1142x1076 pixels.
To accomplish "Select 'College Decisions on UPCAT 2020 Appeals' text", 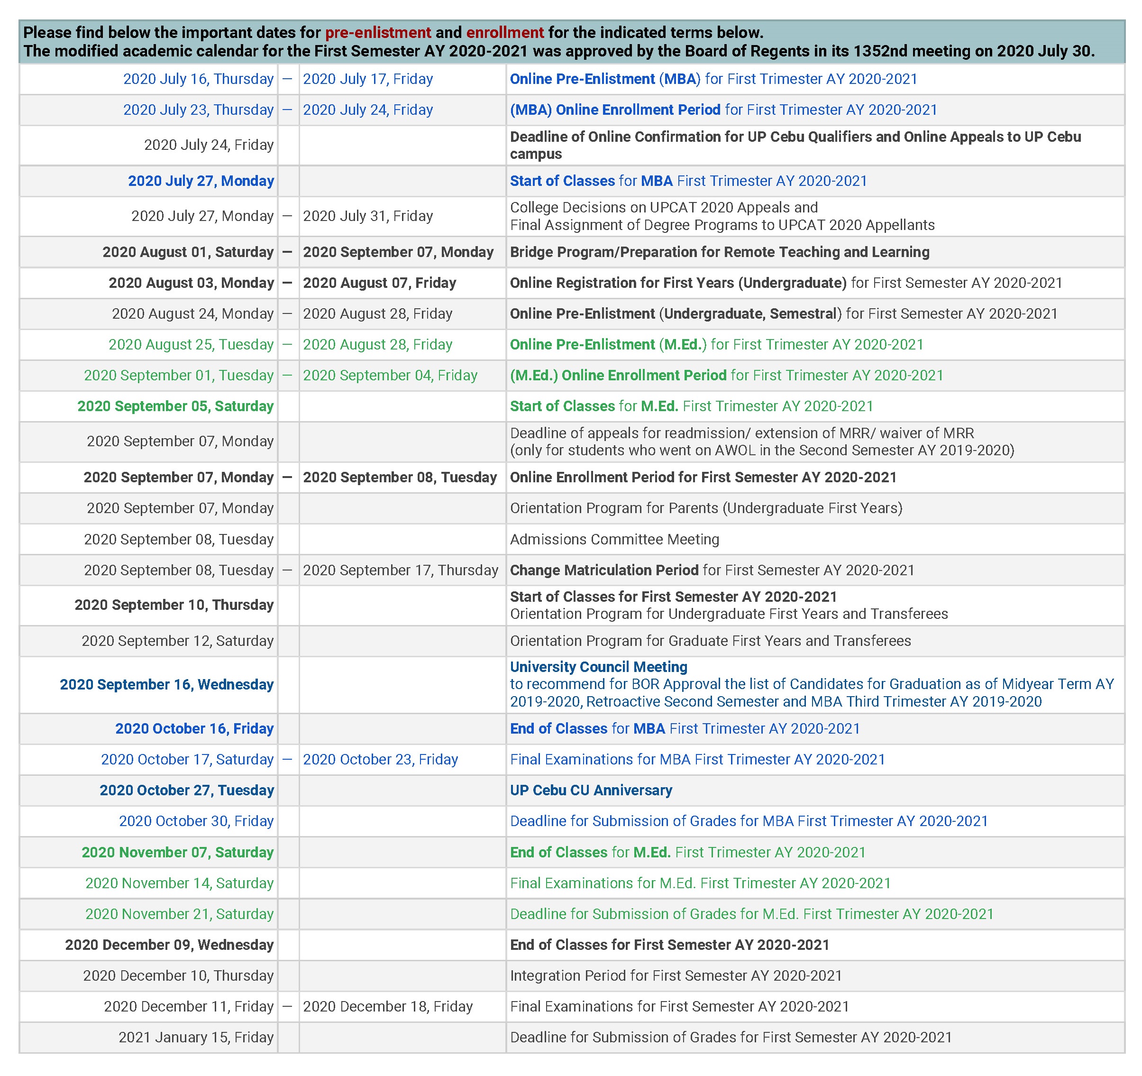I will [664, 208].
